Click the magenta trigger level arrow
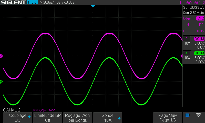The height and width of the screenshot is (123, 205). (x=181, y=56)
